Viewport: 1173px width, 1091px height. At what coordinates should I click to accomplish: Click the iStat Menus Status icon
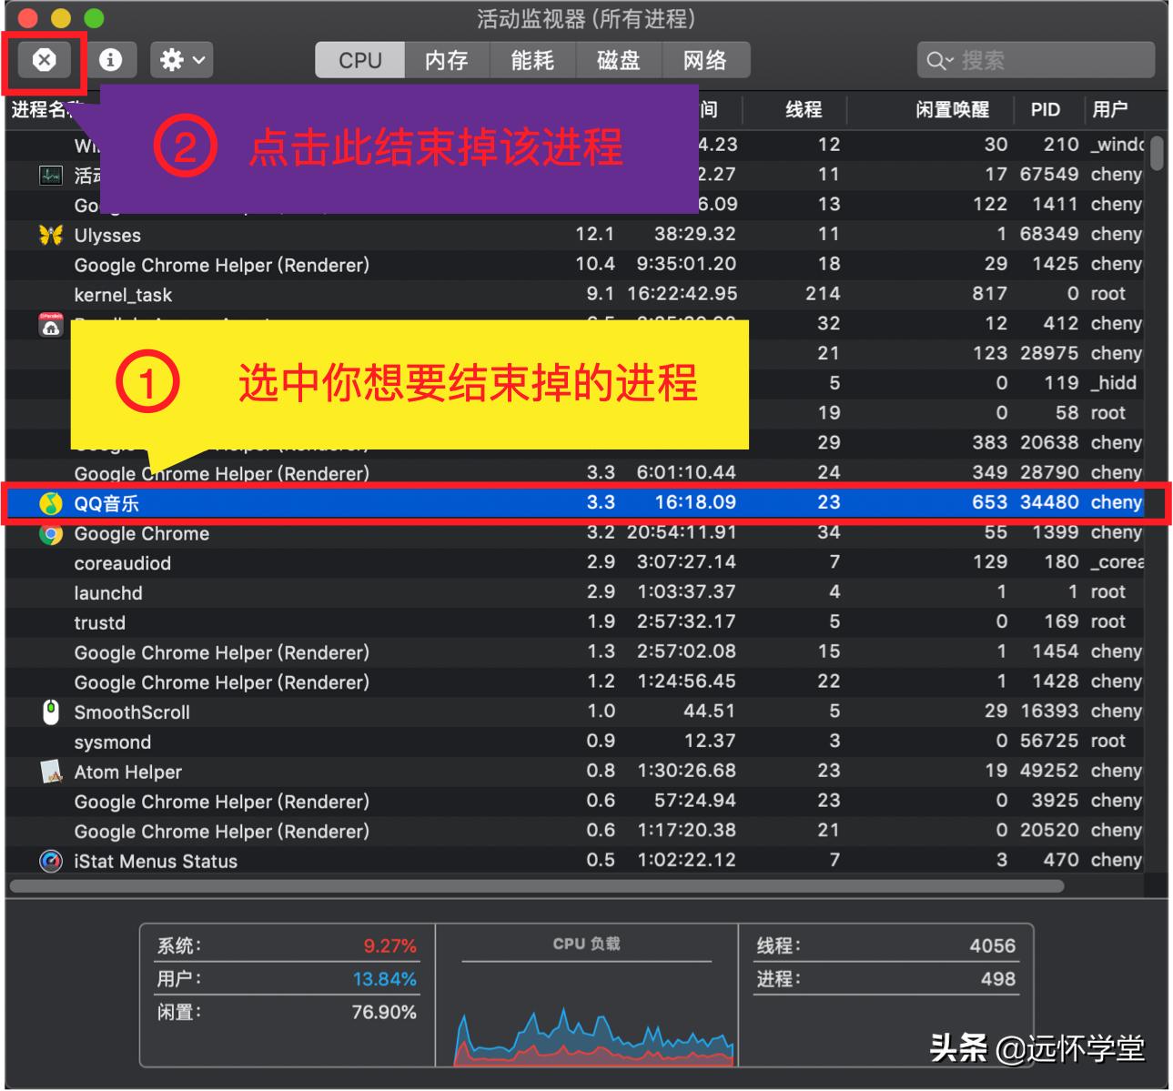click(51, 861)
